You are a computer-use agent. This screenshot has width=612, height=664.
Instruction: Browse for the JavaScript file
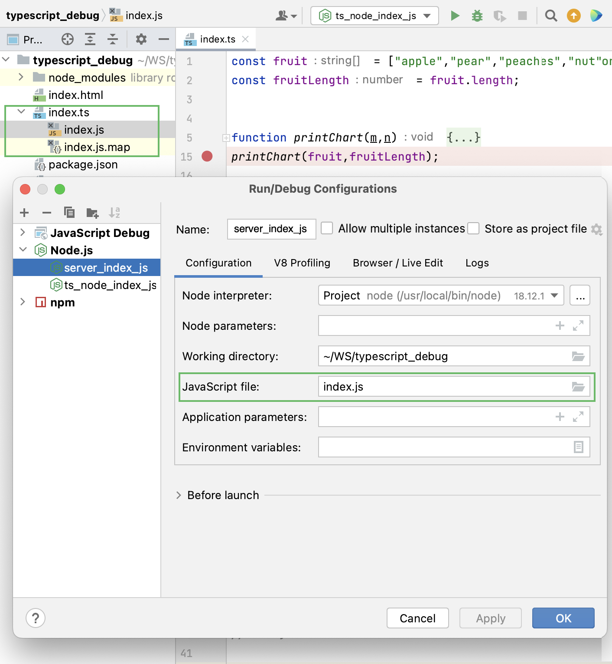578,387
